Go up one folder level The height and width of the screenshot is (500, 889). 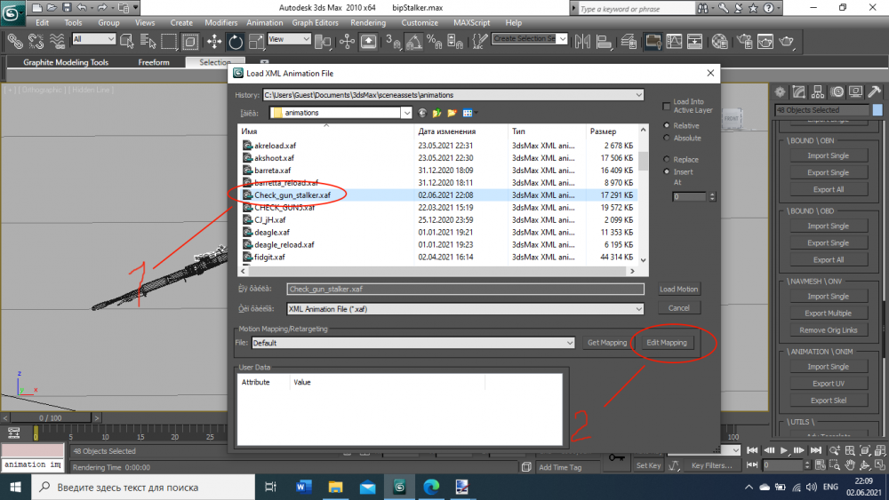(x=436, y=113)
